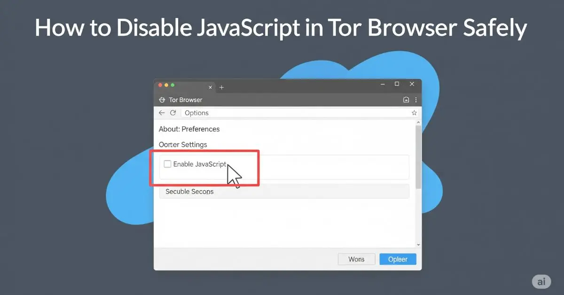This screenshot has width=564, height=295.
Task: Maximize window with the square icon
Action: 397,84
